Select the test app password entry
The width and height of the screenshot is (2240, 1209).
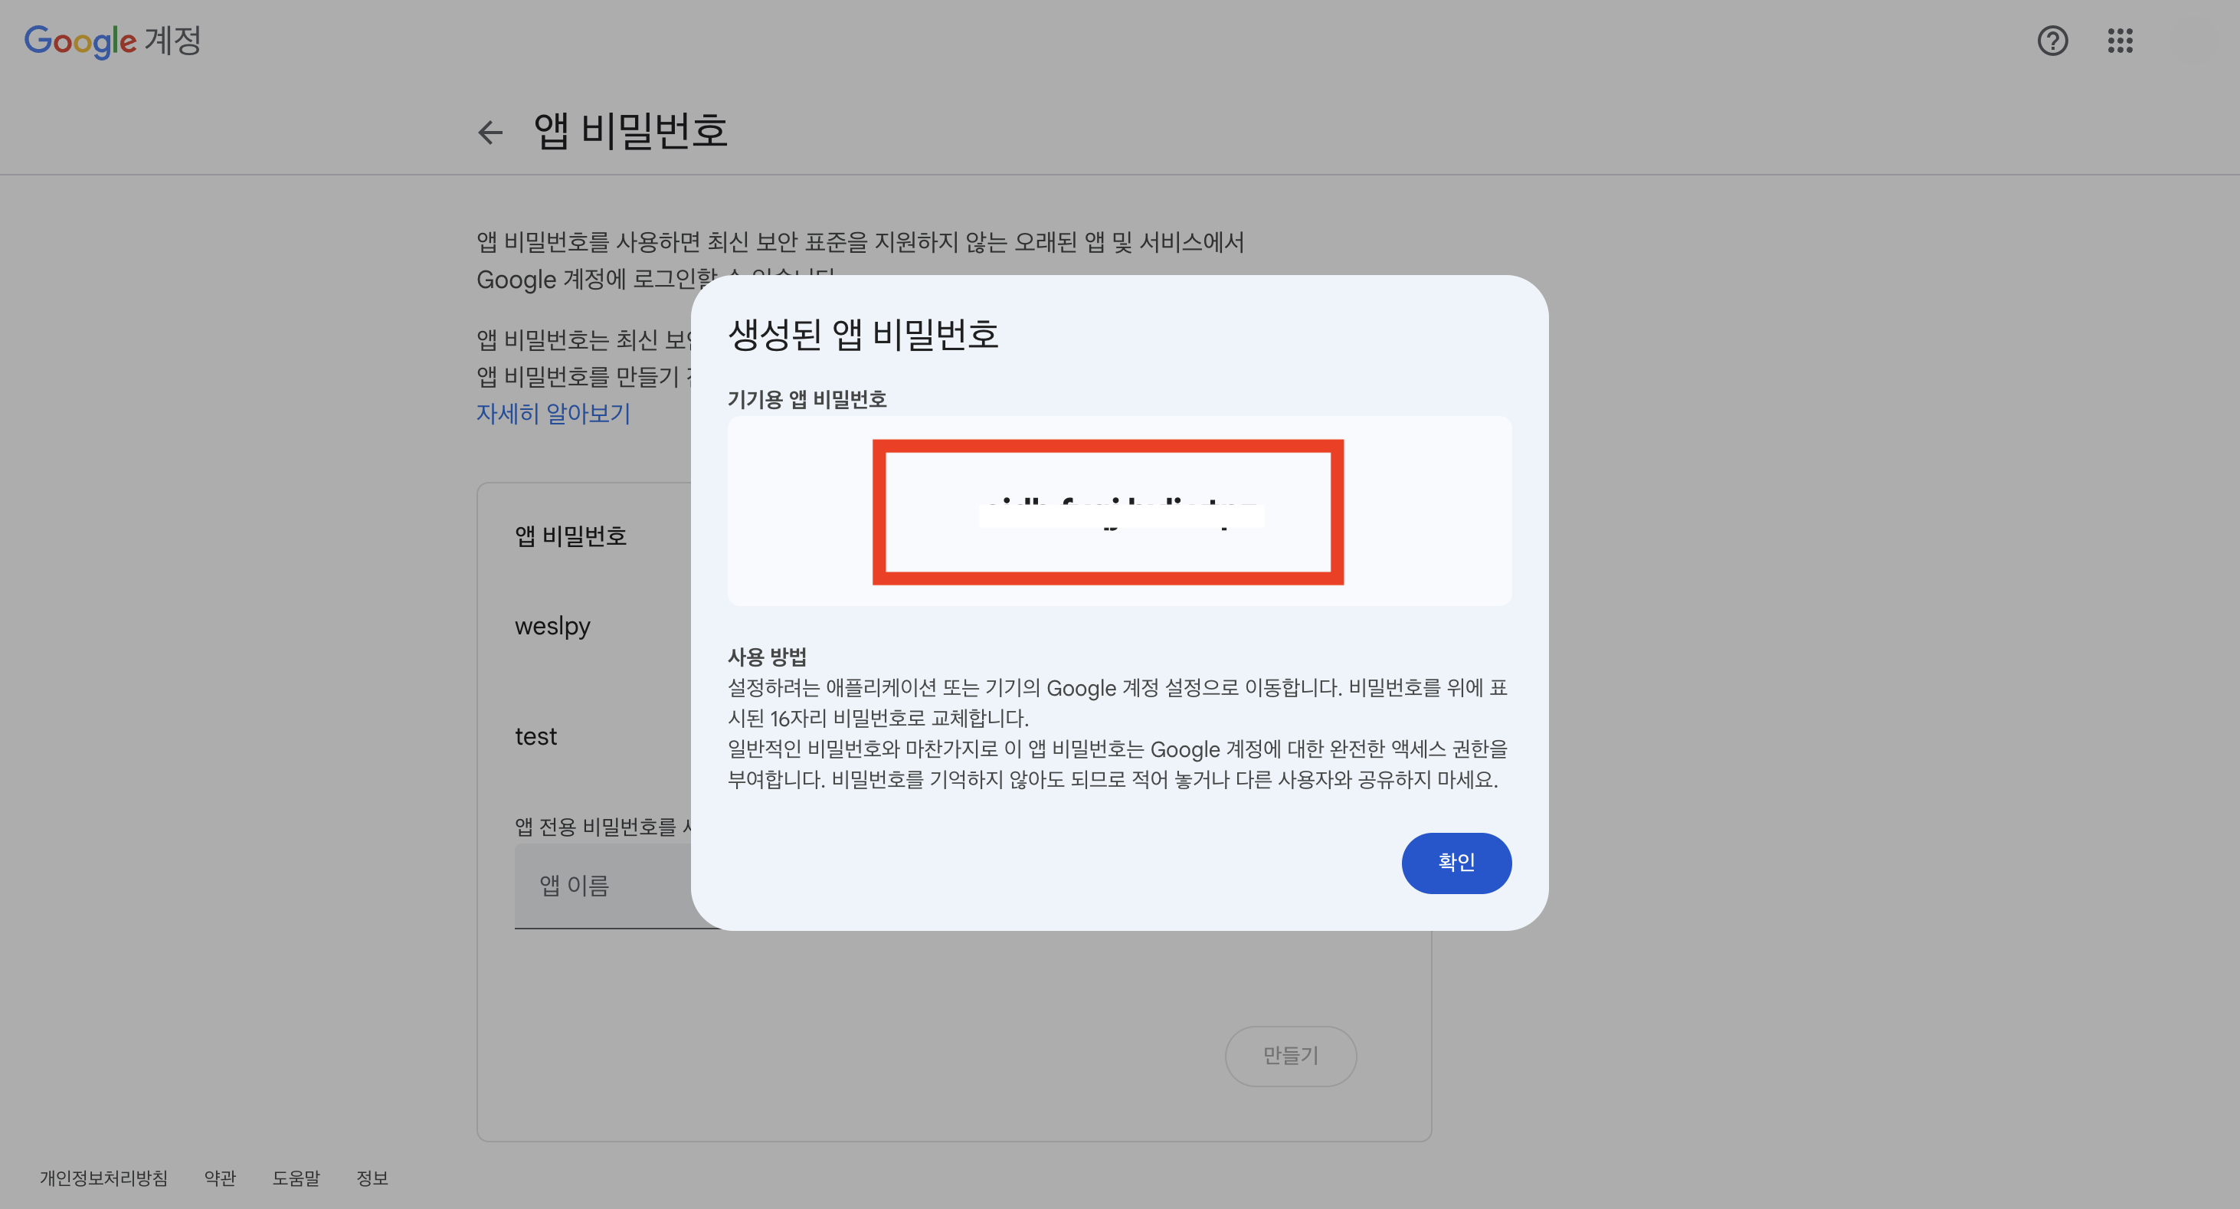pyautogui.click(x=535, y=737)
